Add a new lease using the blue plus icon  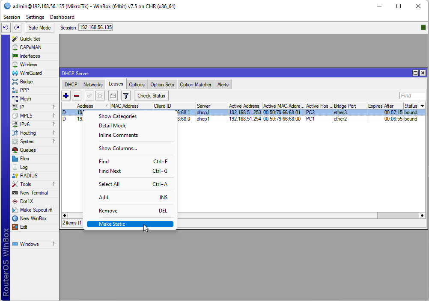(66, 95)
